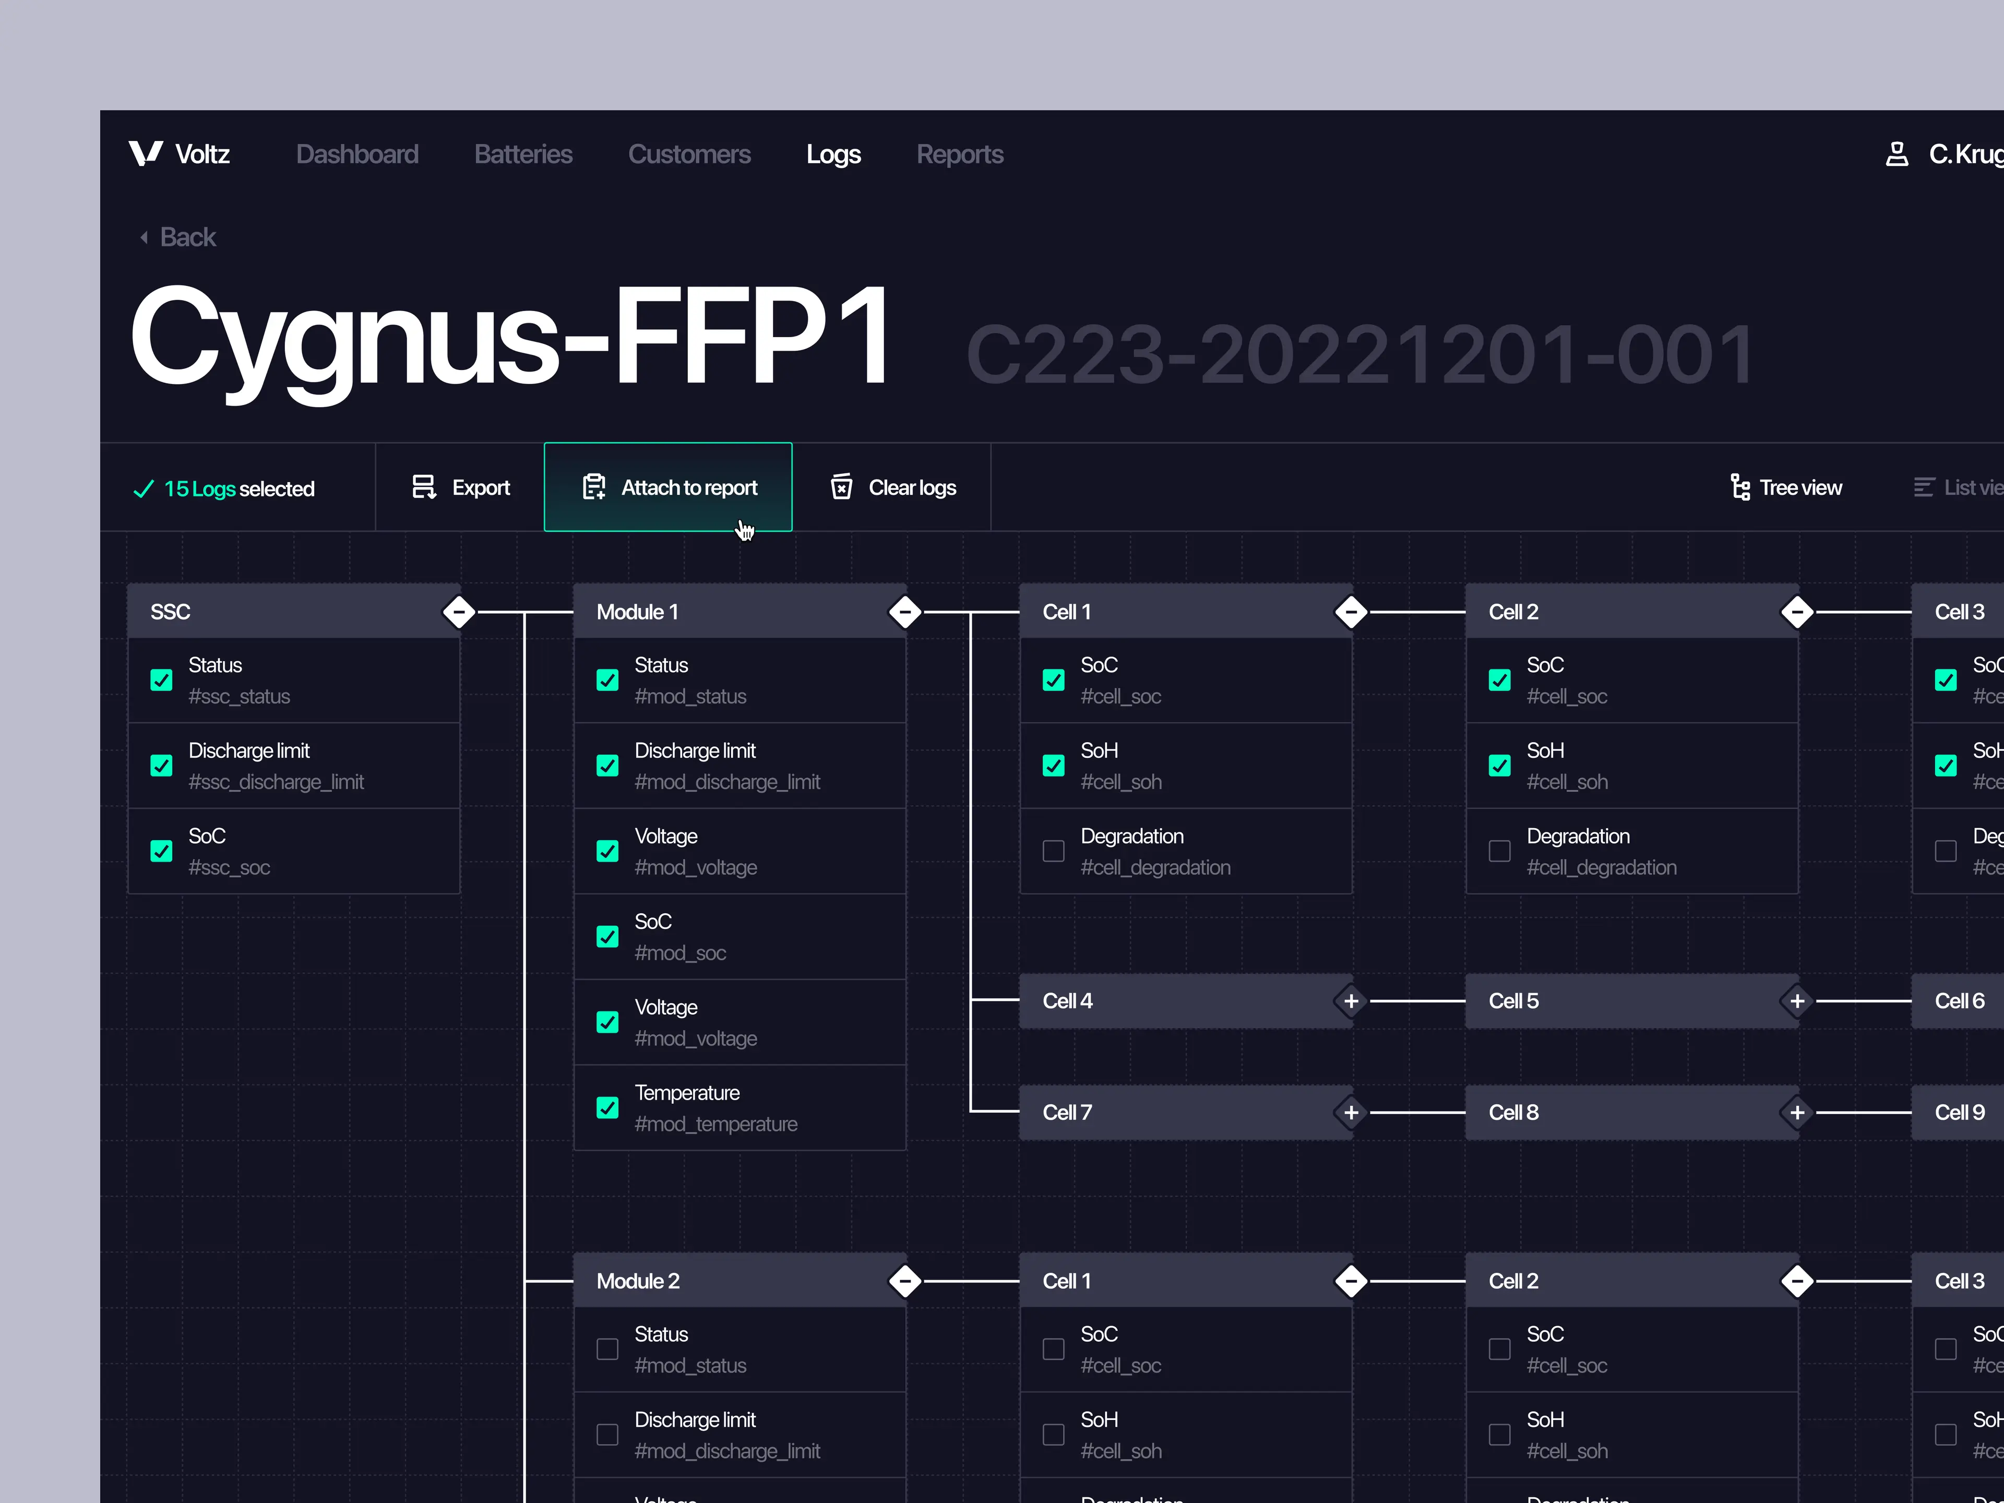2004x1503 pixels.
Task: Check Degradation in Module 1 Cell 1
Action: coord(1054,852)
